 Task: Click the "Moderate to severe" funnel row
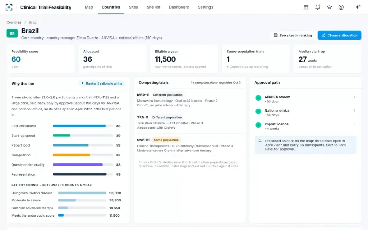pos(66,200)
